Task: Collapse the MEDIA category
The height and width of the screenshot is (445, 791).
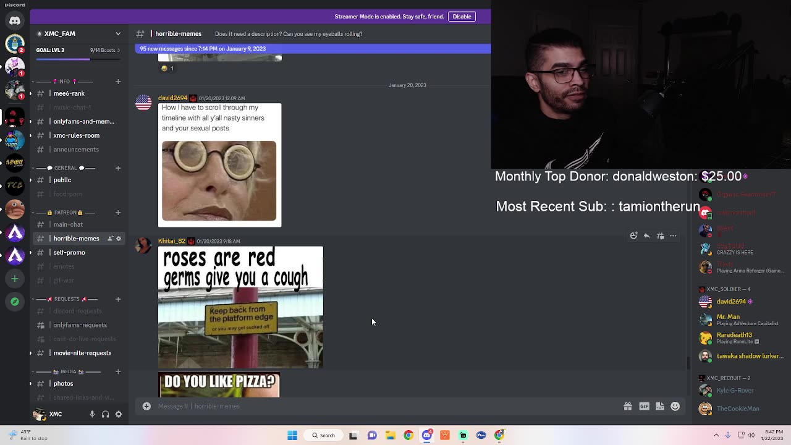Action: 68,372
